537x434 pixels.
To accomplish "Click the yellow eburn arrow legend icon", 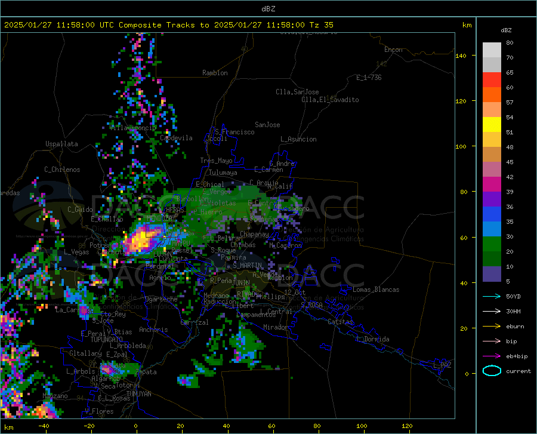I will [492, 327].
